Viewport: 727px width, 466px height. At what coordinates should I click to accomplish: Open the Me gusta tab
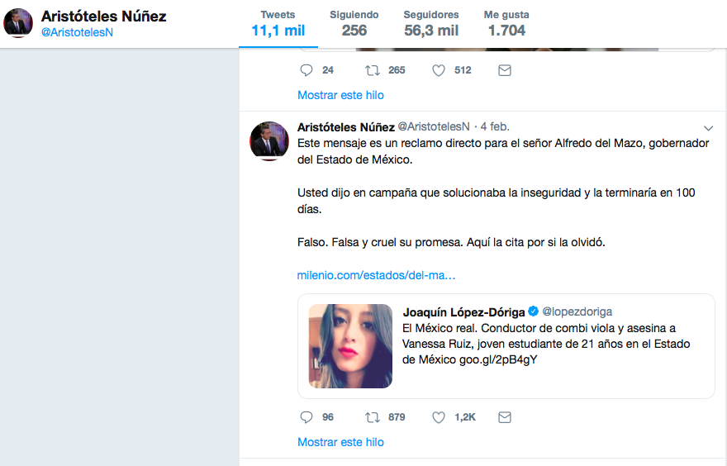click(x=506, y=23)
